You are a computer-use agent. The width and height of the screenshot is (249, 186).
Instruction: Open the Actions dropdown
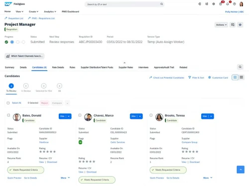coord(221,25)
